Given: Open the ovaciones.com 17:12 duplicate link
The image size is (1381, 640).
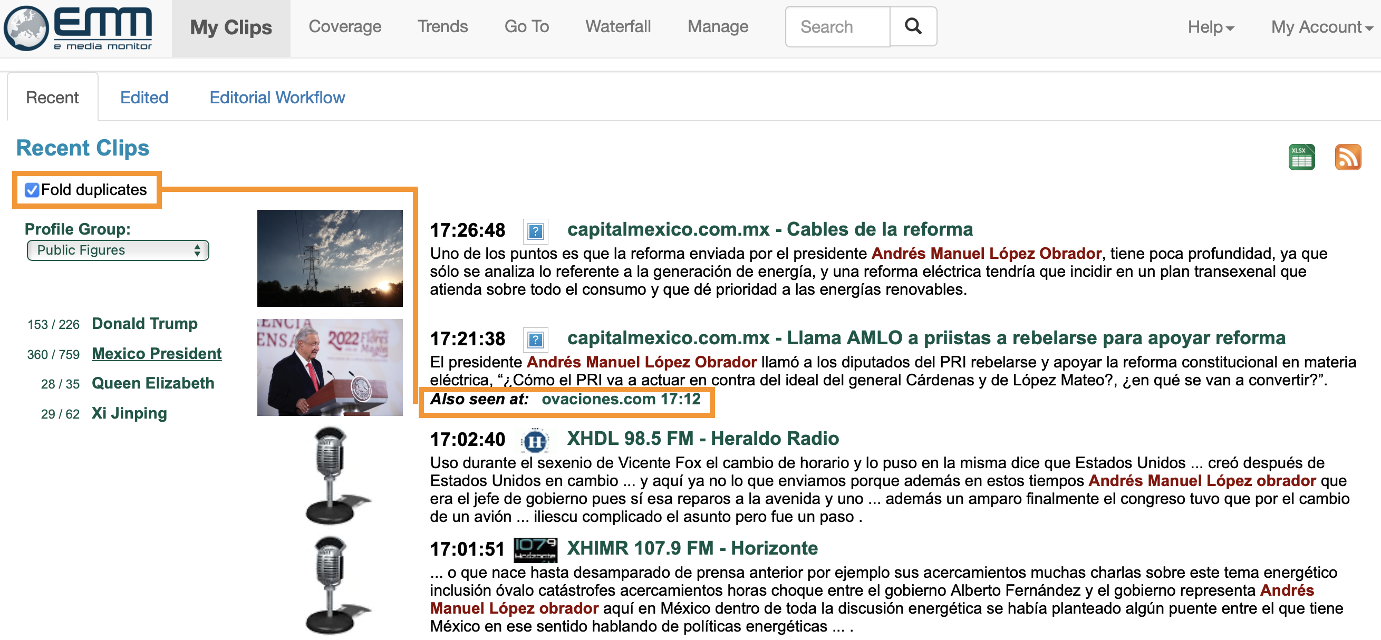Looking at the screenshot, I should click(x=621, y=399).
